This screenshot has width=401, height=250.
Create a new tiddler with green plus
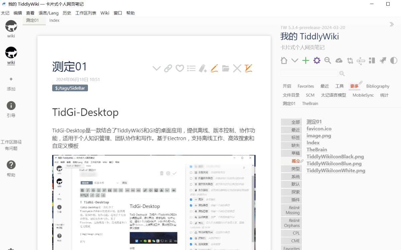(306, 60)
